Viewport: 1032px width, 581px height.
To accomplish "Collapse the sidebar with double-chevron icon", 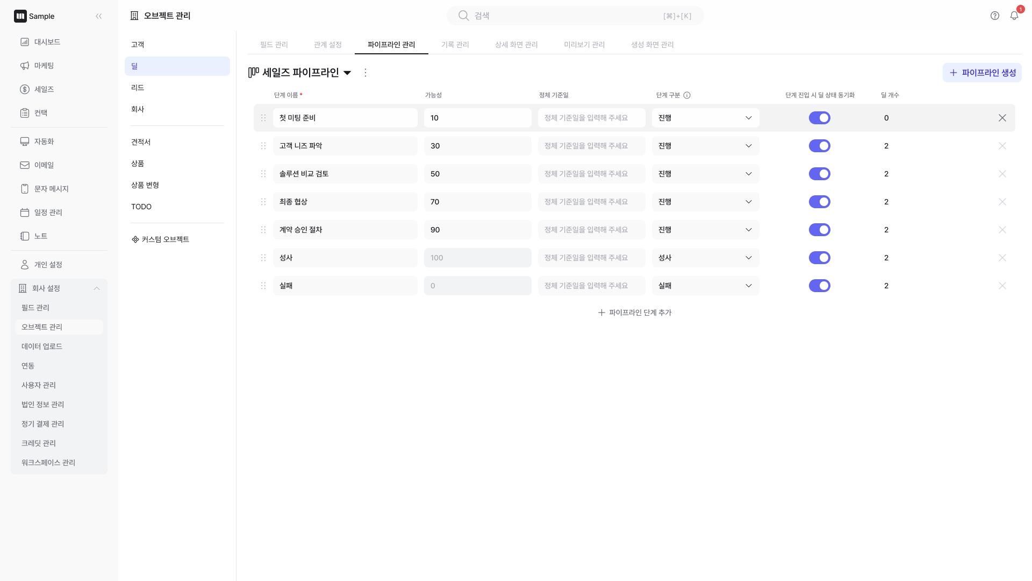I will point(99,16).
